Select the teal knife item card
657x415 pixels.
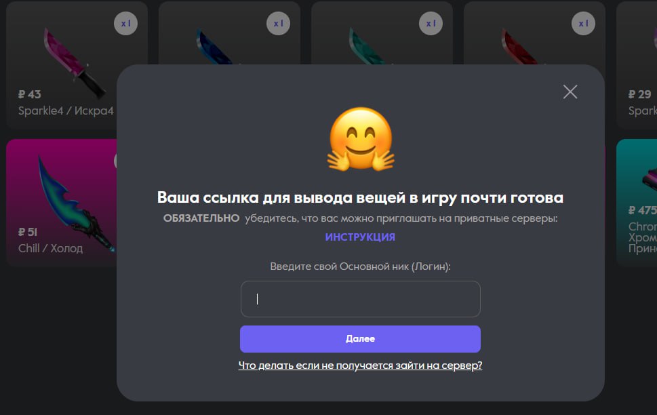pyautogui.click(x=382, y=33)
